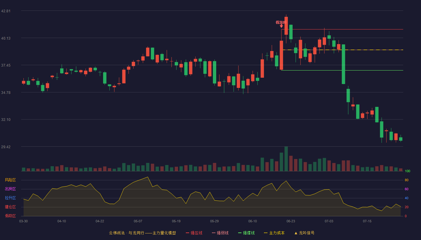421x240 pixels.
Task: Click the title 云梯战法 · 与龙同行——主力量化模型
Action: click(x=142, y=233)
